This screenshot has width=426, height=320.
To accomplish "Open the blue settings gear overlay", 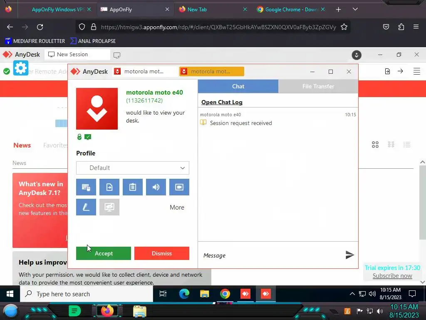I will (x=21, y=68).
